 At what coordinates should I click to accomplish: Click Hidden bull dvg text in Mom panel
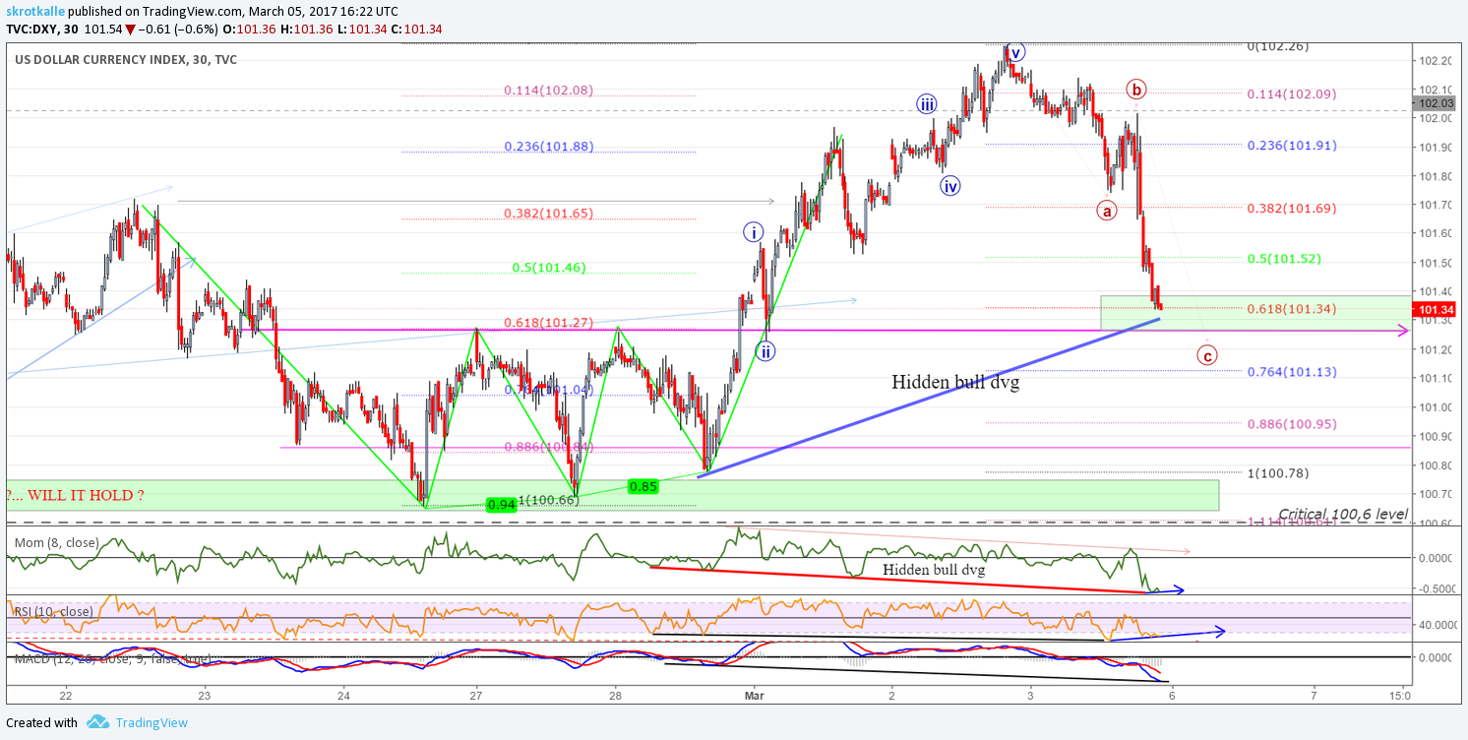click(933, 569)
